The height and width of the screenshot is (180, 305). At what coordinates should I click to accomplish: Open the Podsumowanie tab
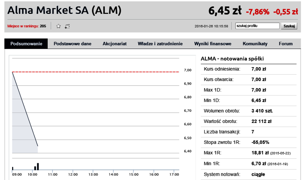(26, 43)
